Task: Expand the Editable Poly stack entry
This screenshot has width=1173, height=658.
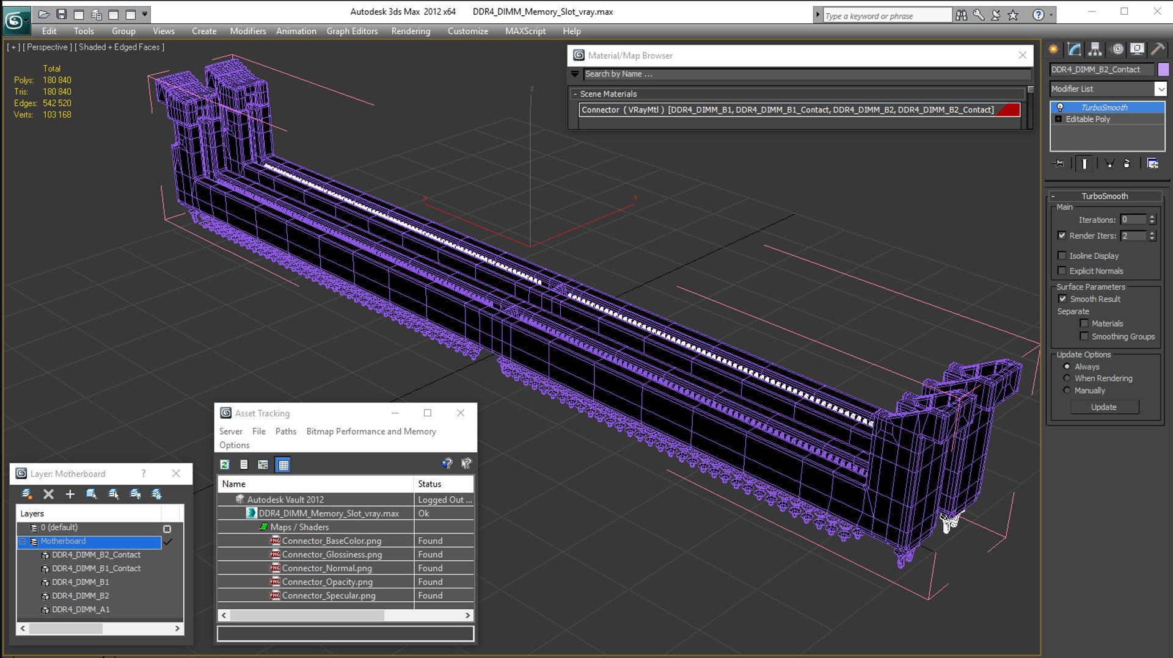Action: [1058, 119]
